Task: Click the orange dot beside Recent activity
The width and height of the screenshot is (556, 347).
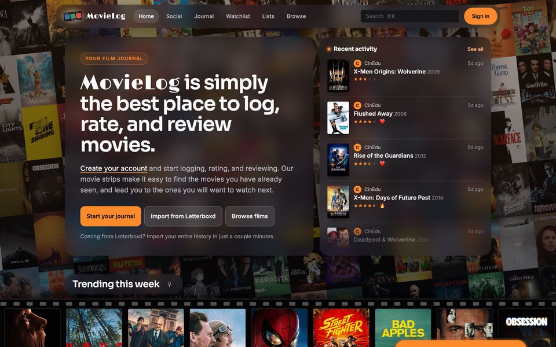Action: (329, 49)
